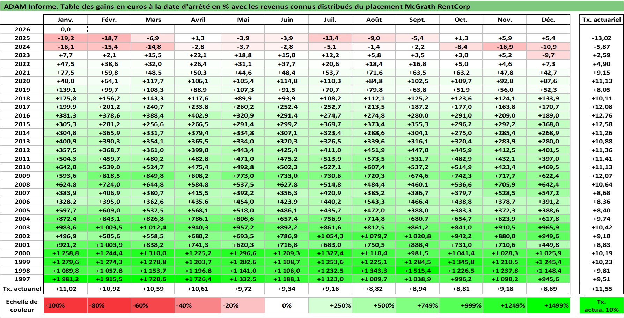Screen dimensions: 624x318
Task: Click the Nov. column header
Action: [x=505, y=20]
